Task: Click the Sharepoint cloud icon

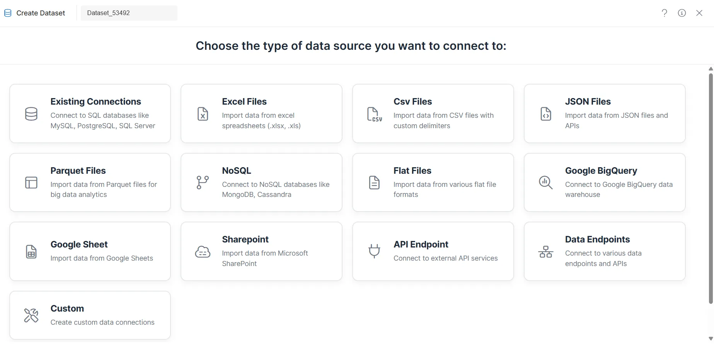Action: [203, 252]
